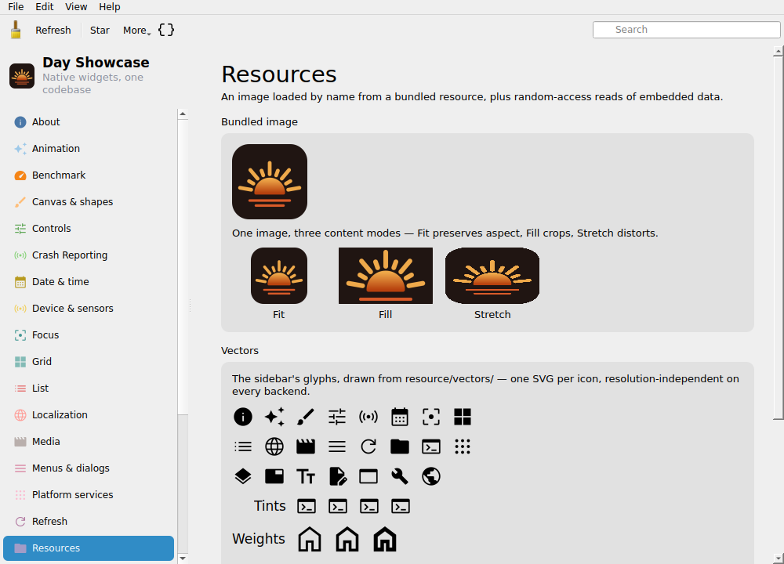Open Media in the sidebar
Screen dimensions: 784x564
click(89, 442)
